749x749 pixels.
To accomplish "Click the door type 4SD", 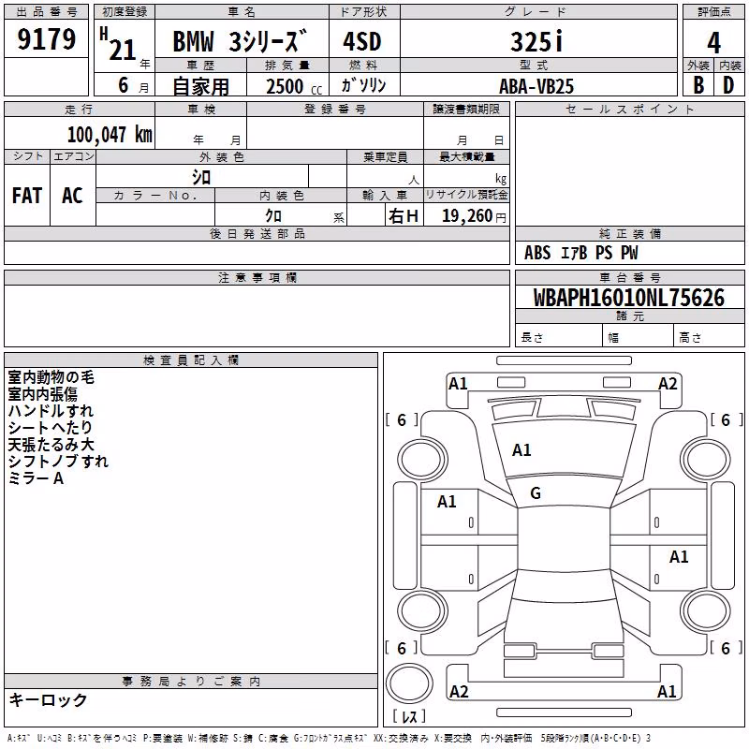I will click(362, 41).
